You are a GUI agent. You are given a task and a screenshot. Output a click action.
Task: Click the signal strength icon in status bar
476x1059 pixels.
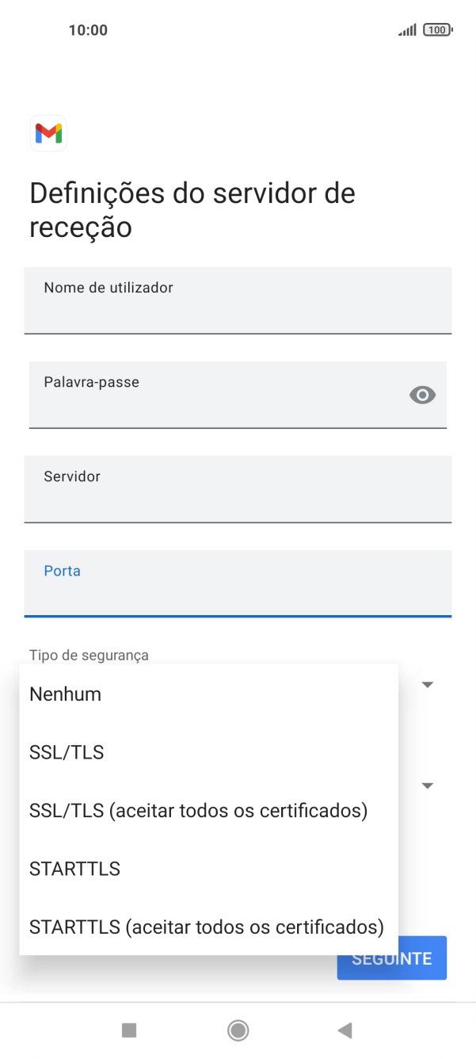407,29
